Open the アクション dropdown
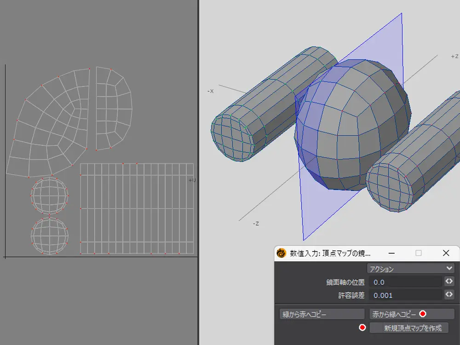Viewport: 460px width, 345px height. [x=410, y=269]
